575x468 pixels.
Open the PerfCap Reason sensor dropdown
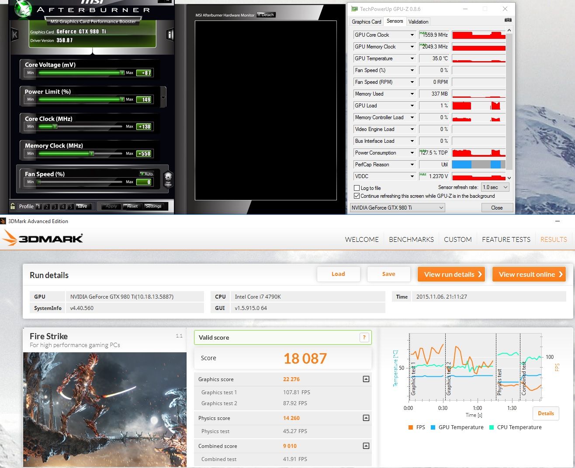pyautogui.click(x=412, y=165)
